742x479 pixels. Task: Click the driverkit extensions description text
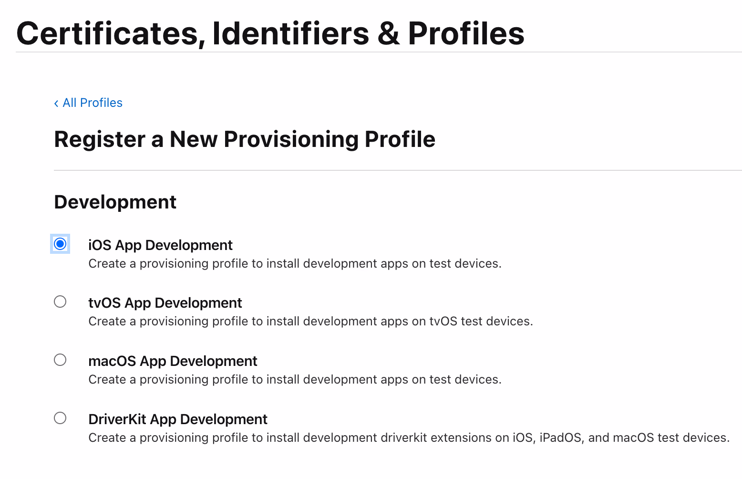tap(409, 438)
